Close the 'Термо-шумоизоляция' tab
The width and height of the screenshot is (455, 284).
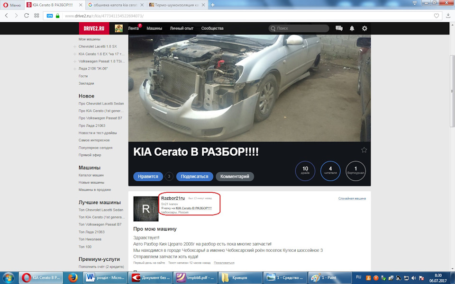203,5
